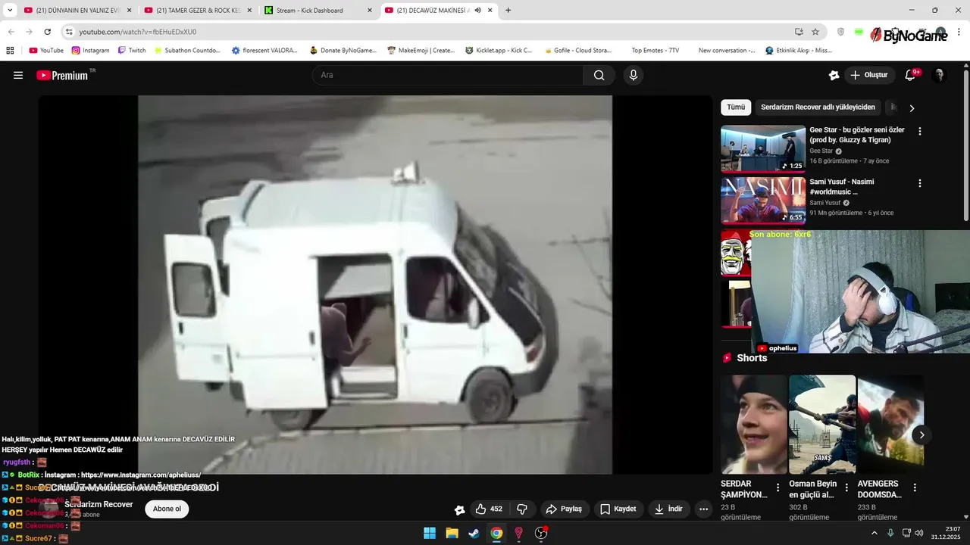The image size is (970, 545).
Task: Share video with Paylaş button
Action: pyautogui.click(x=564, y=509)
